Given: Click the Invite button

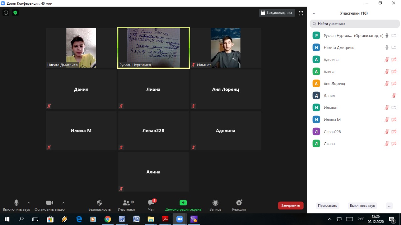Looking at the screenshot, I should [327, 206].
